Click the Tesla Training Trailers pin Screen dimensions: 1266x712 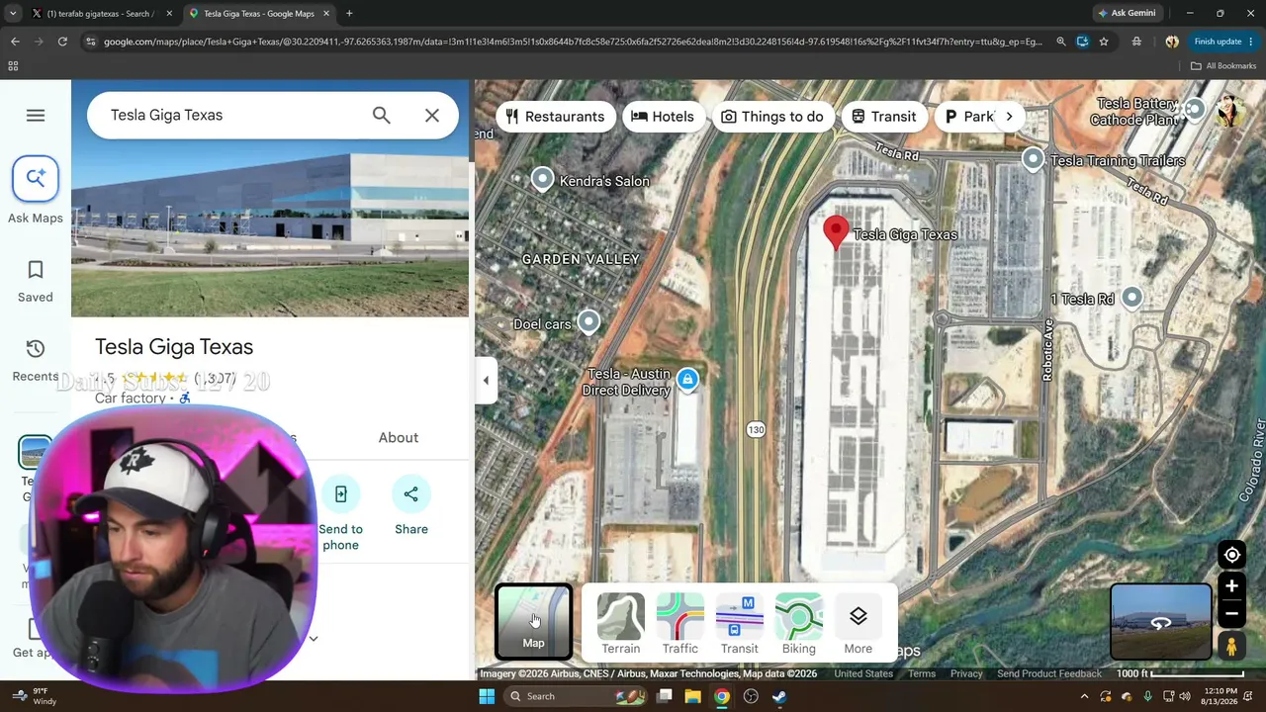click(x=1033, y=159)
